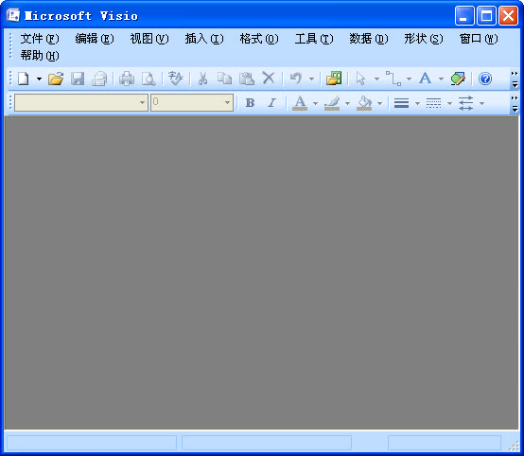
Task: Click the Drawing tools pencil icon
Action: point(458,79)
